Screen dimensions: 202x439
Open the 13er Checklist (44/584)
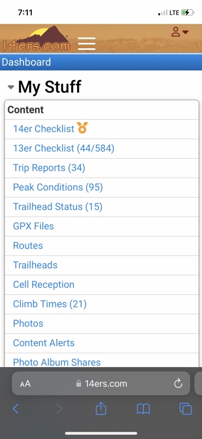point(64,148)
